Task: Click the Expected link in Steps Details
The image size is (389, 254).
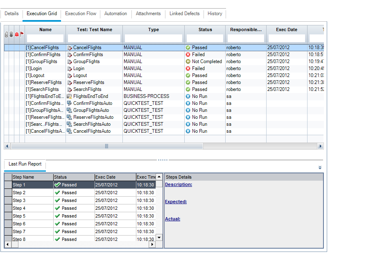Action: [176, 202]
